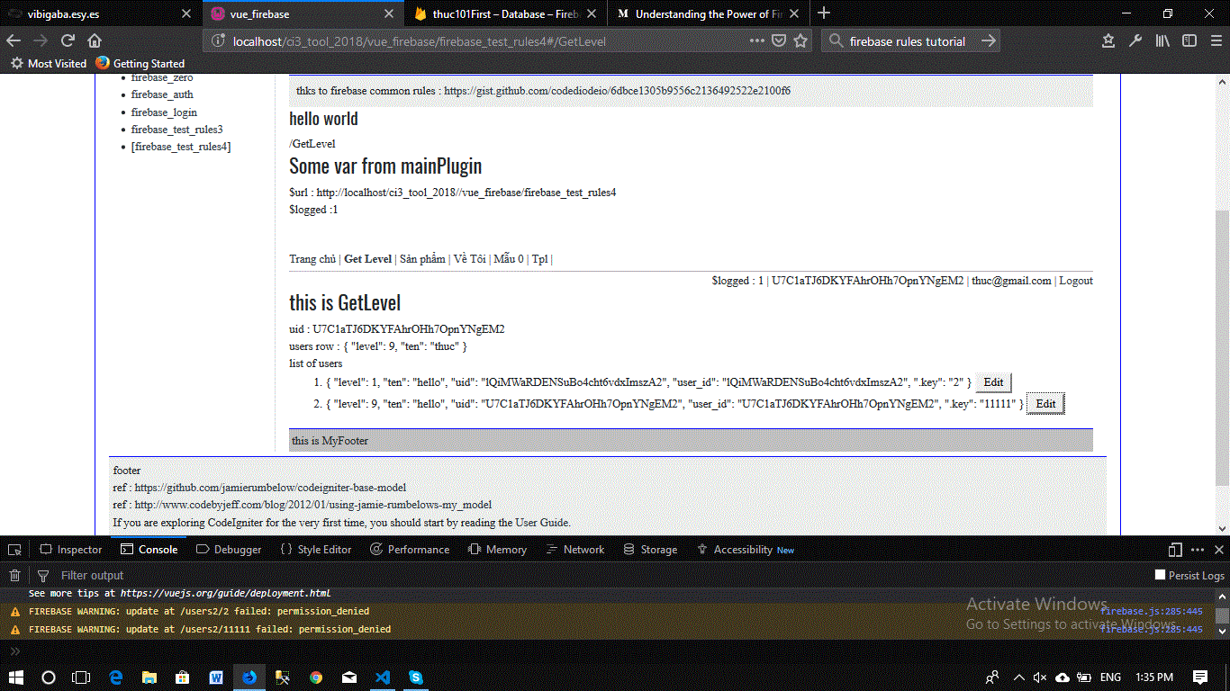Viewport: 1230px width, 691px height.
Task: Enable the Persist Logs checkbox
Action: 1160,575
